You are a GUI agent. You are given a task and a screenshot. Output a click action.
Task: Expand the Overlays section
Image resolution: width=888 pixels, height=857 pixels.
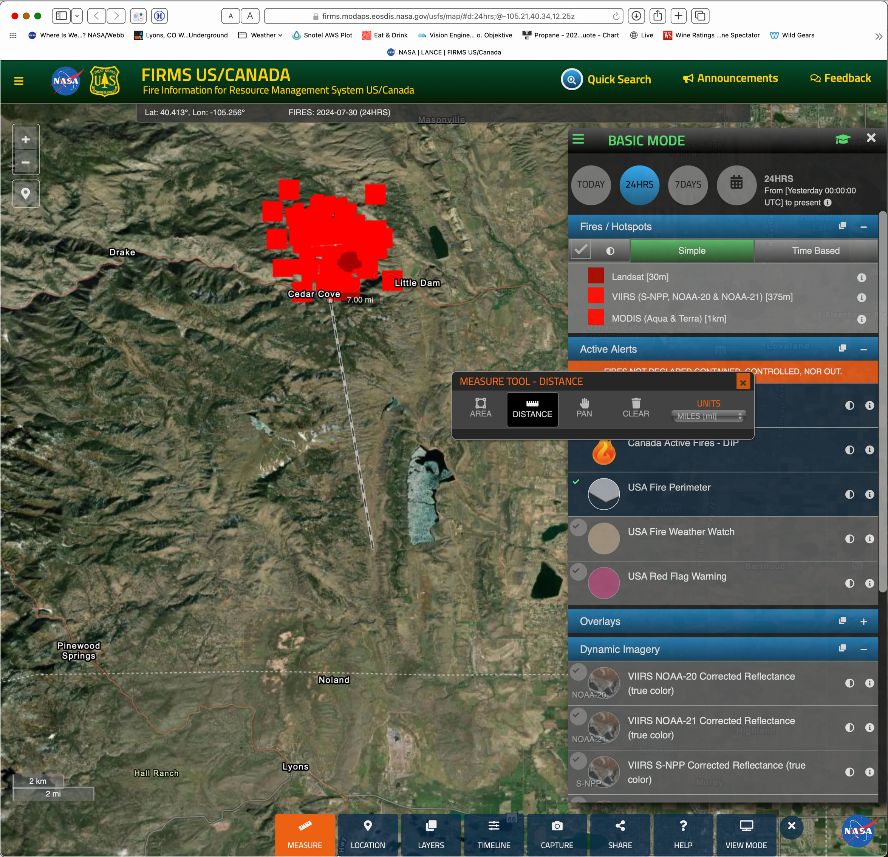pyautogui.click(x=863, y=622)
